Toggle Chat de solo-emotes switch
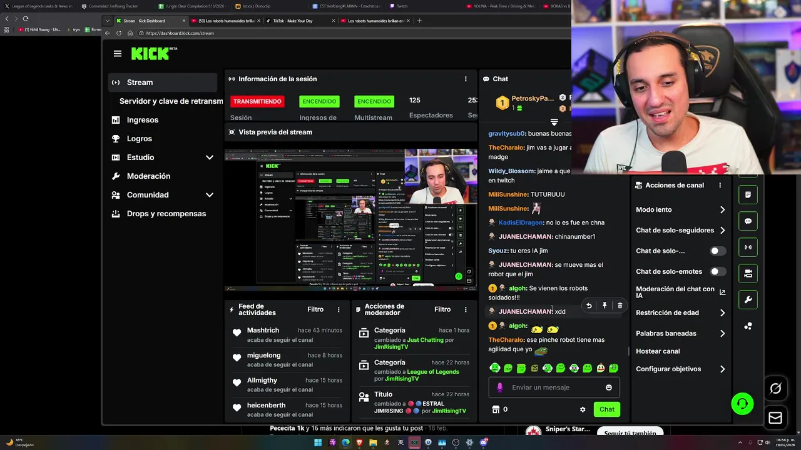 pyautogui.click(x=718, y=272)
